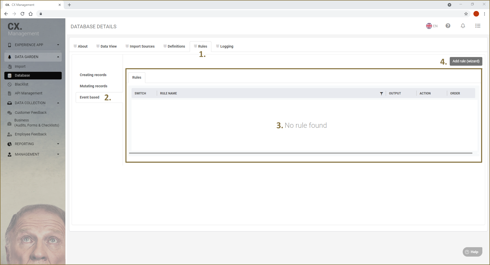Click the Import sidebar icon
Image resolution: width=490 pixels, height=265 pixels.
9,66
